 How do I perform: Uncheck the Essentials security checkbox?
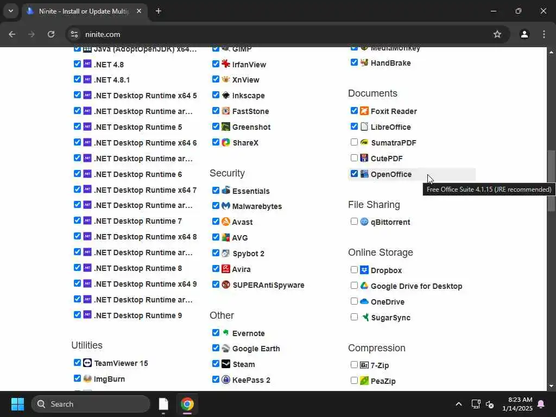(x=216, y=191)
